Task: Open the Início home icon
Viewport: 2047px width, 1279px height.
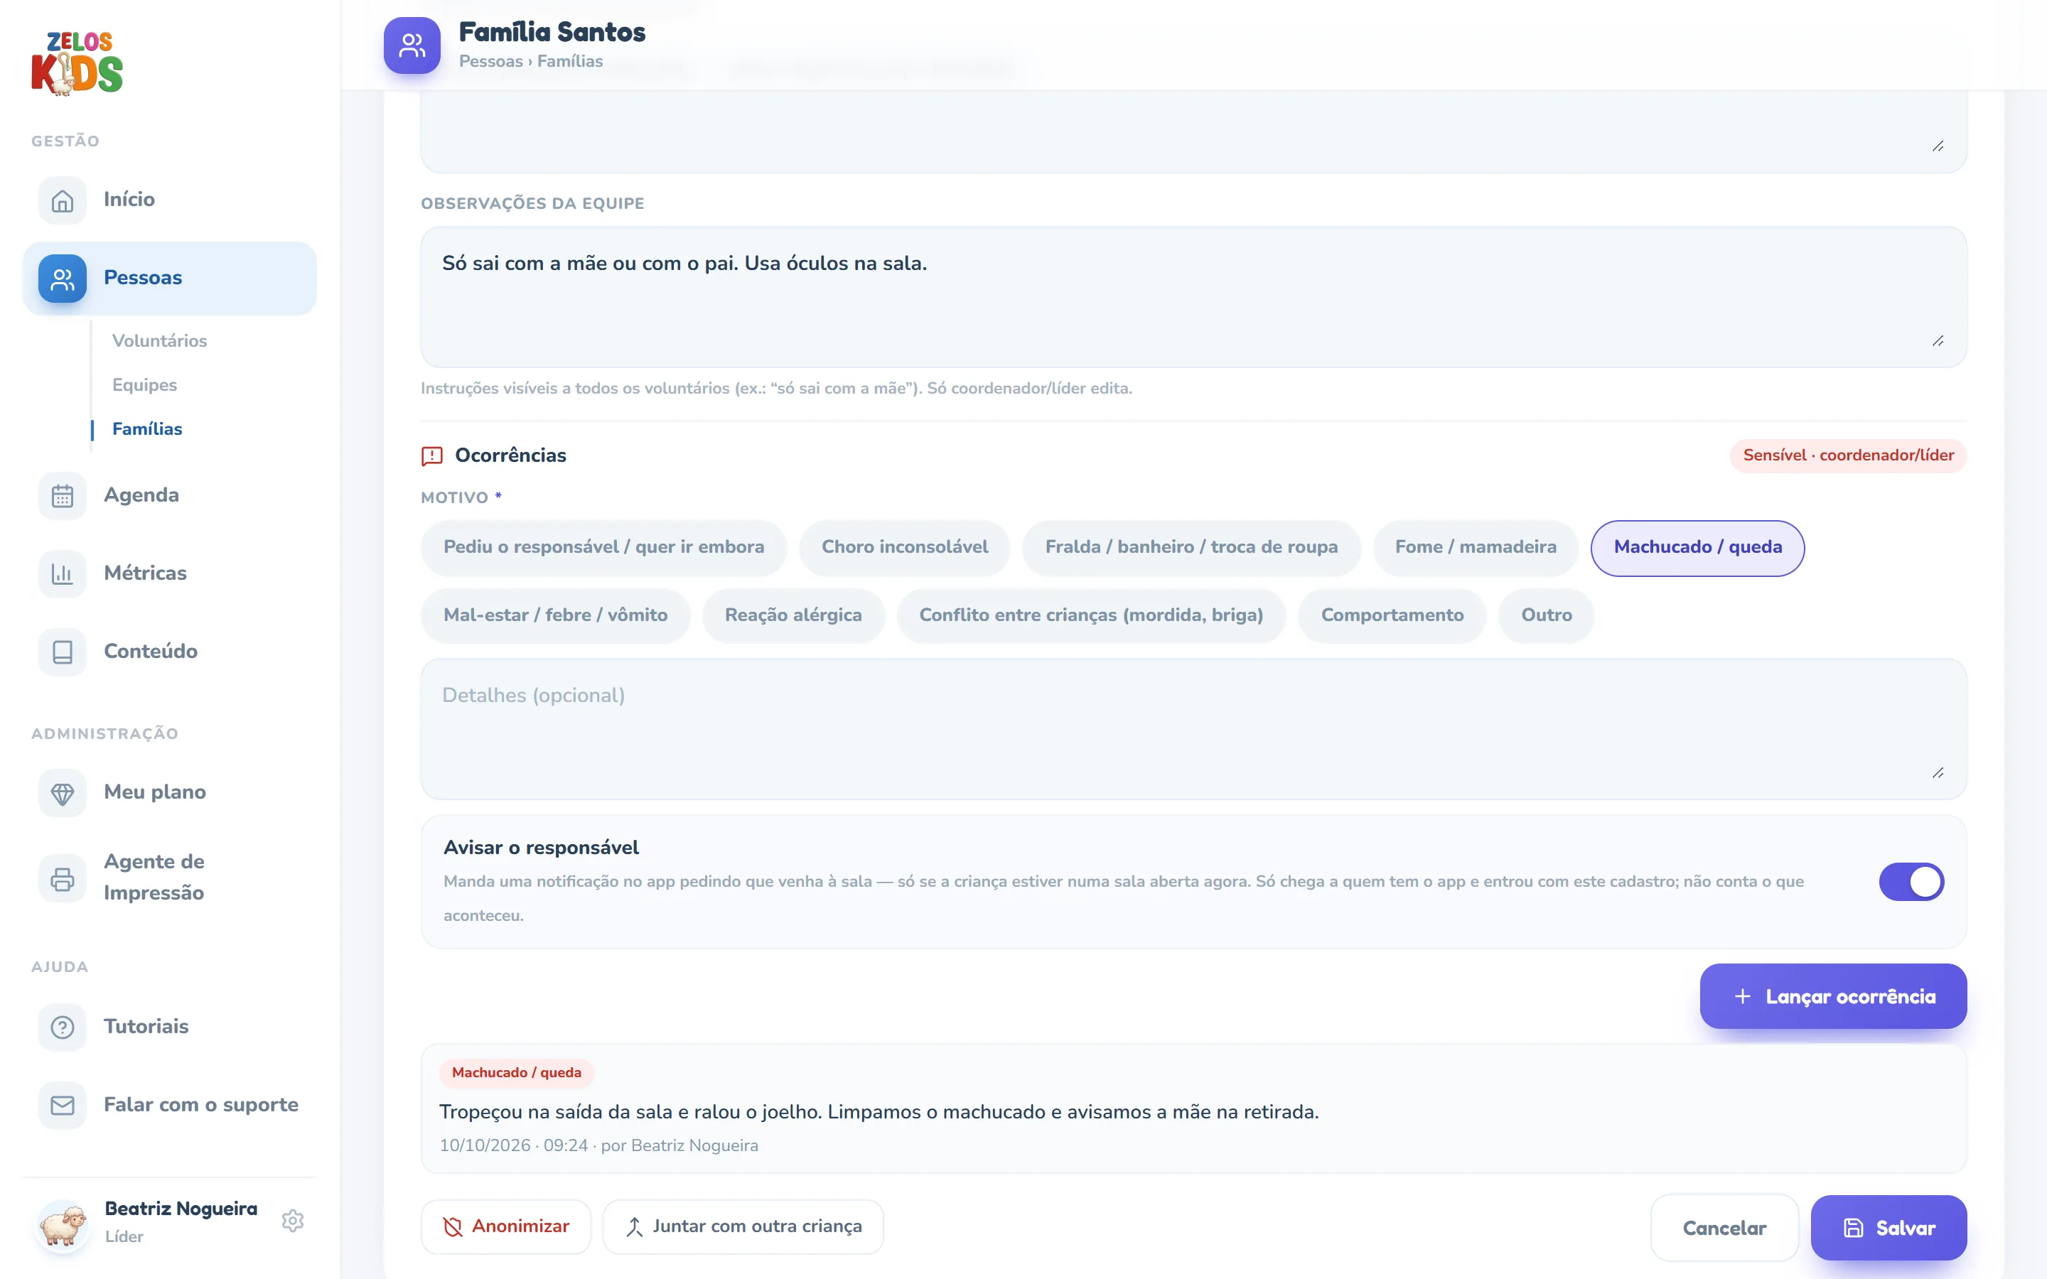Action: click(x=63, y=200)
